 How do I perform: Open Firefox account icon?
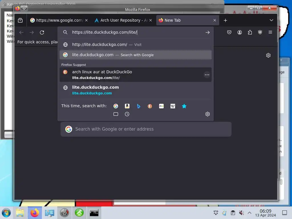pyautogui.click(x=240, y=33)
